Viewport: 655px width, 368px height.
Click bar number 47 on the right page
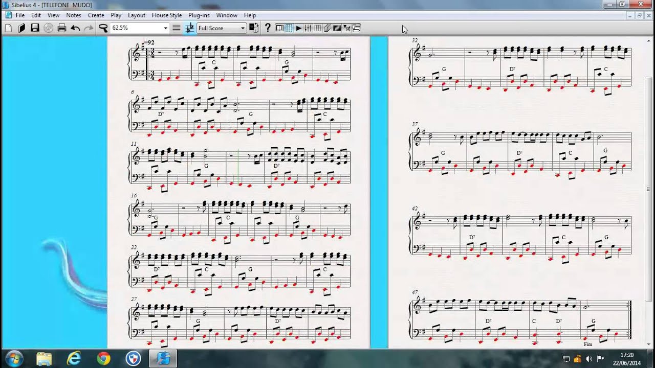coord(414,292)
